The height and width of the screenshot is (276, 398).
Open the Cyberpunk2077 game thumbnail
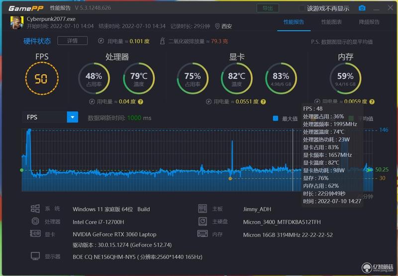pyautogui.click(x=17, y=22)
